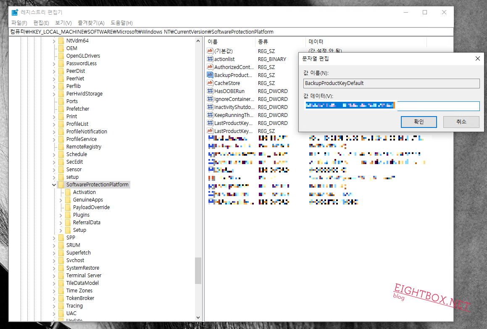This screenshot has height=329, width=487.
Task: Open the 도움말(H) menu
Action: (121, 23)
